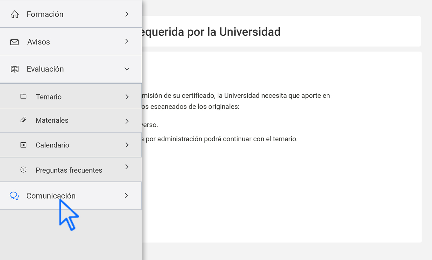
Task: Open Materiales submenu arrow
Action: [x=127, y=121]
